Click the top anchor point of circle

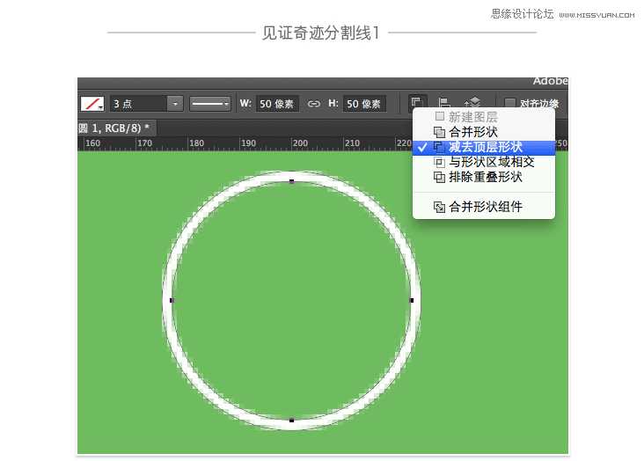tap(291, 181)
